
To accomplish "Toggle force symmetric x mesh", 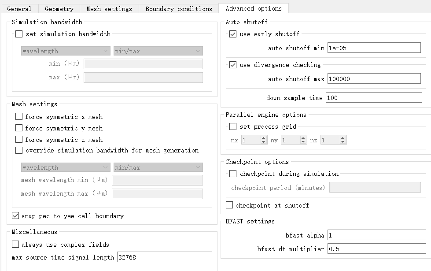I will (19, 117).
